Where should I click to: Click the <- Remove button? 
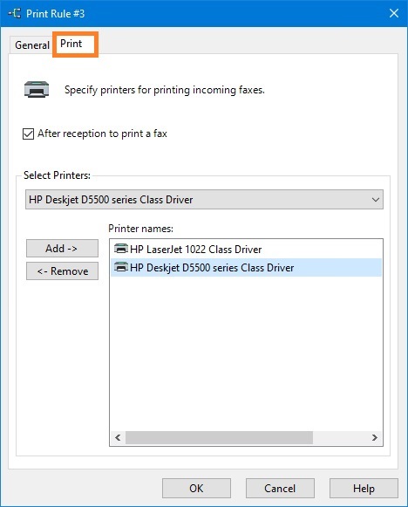62,271
